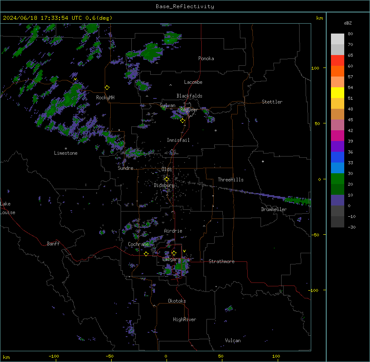Click the blue 36-33 dBZ legend swatch
Screen dimensions: 370x362
click(337, 157)
